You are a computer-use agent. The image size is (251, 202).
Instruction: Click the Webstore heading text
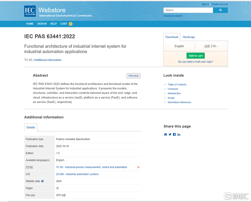tap(52, 10)
